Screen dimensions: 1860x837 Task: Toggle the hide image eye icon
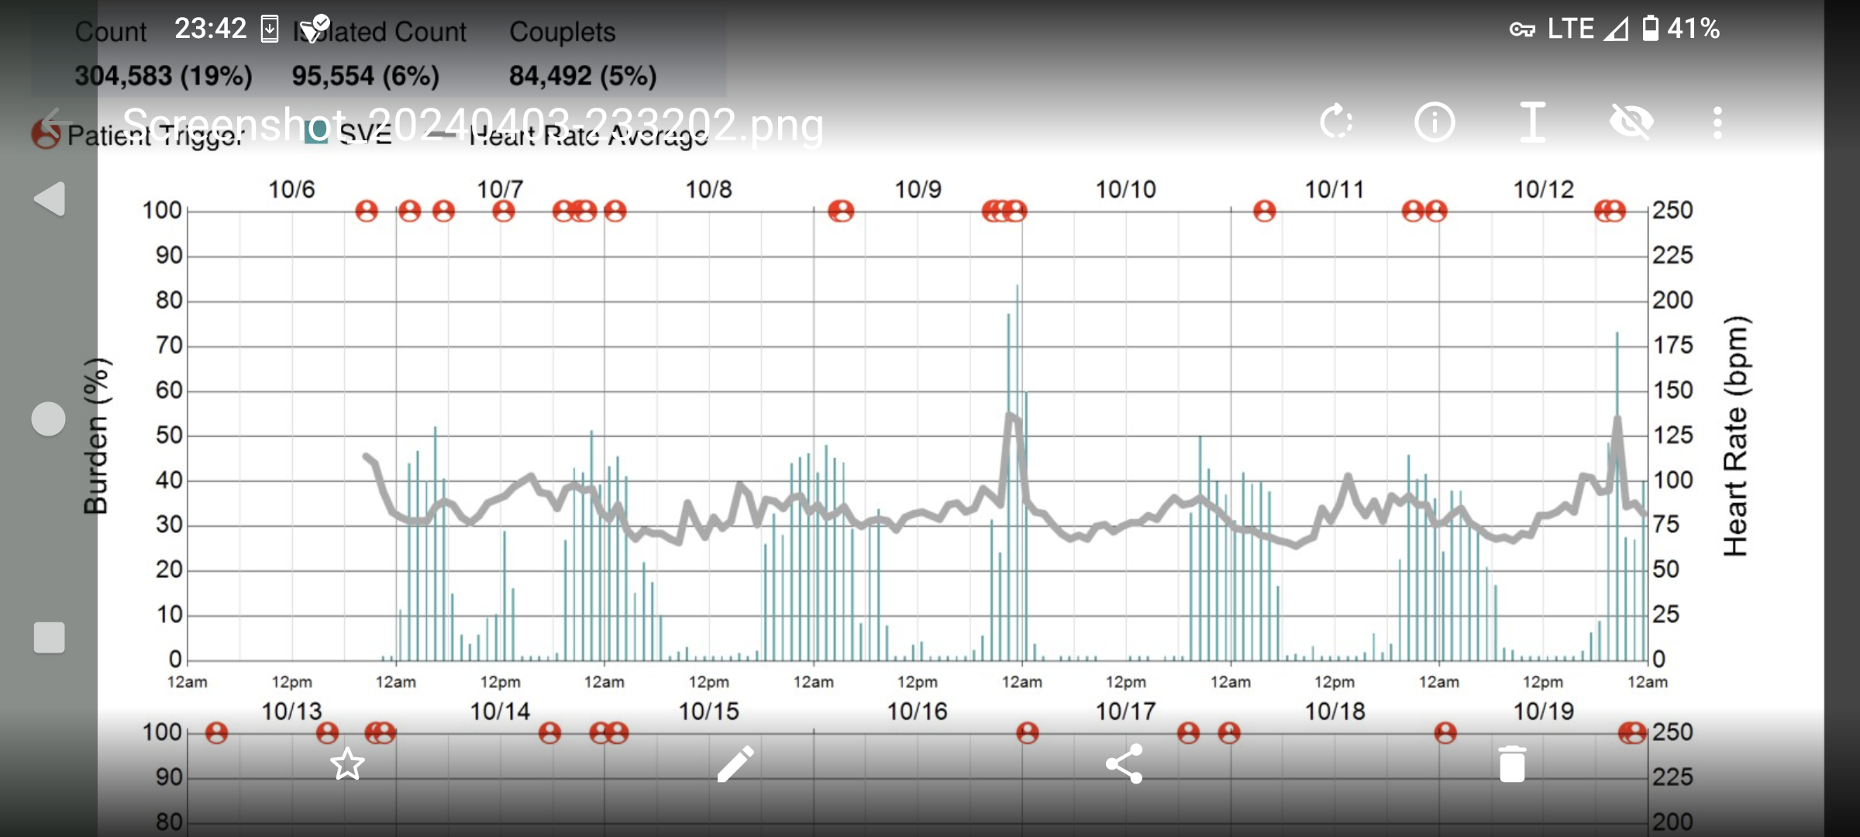(x=1631, y=122)
